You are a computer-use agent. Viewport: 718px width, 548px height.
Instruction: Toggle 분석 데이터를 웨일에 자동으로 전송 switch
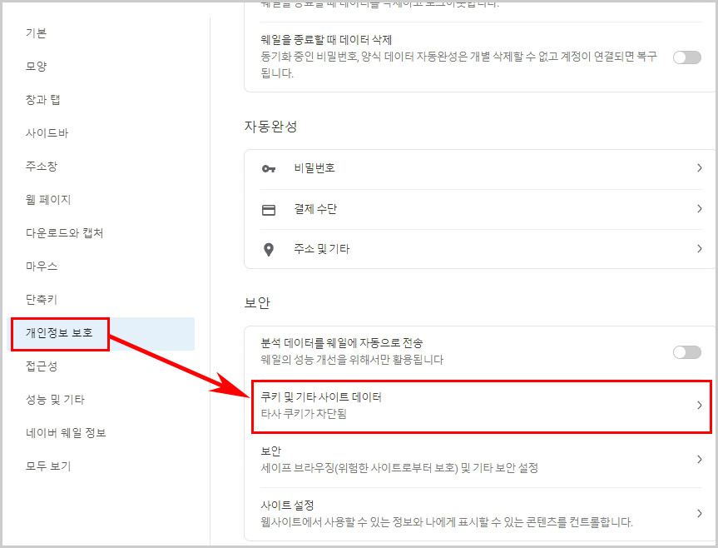click(687, 352)
